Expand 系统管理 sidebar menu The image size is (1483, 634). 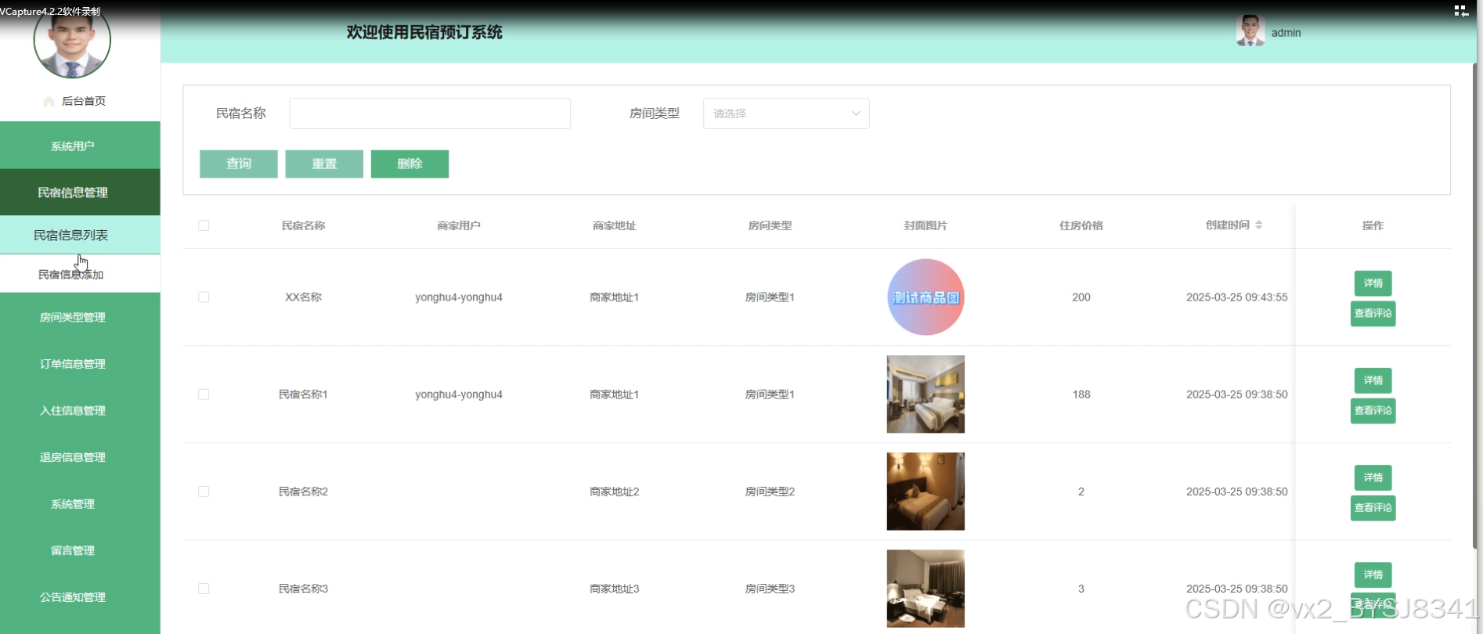coord(80,504)
